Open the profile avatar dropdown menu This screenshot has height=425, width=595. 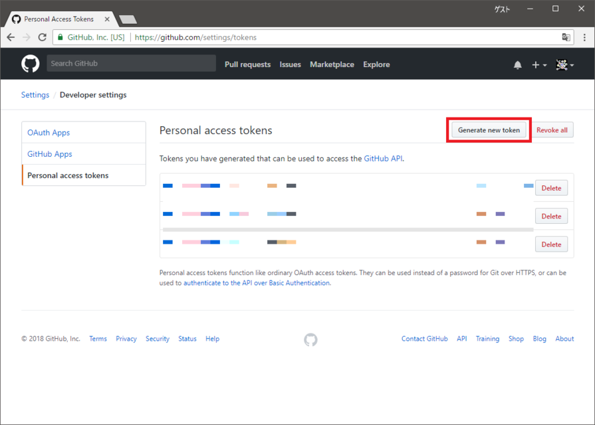(x=563, y=64)
